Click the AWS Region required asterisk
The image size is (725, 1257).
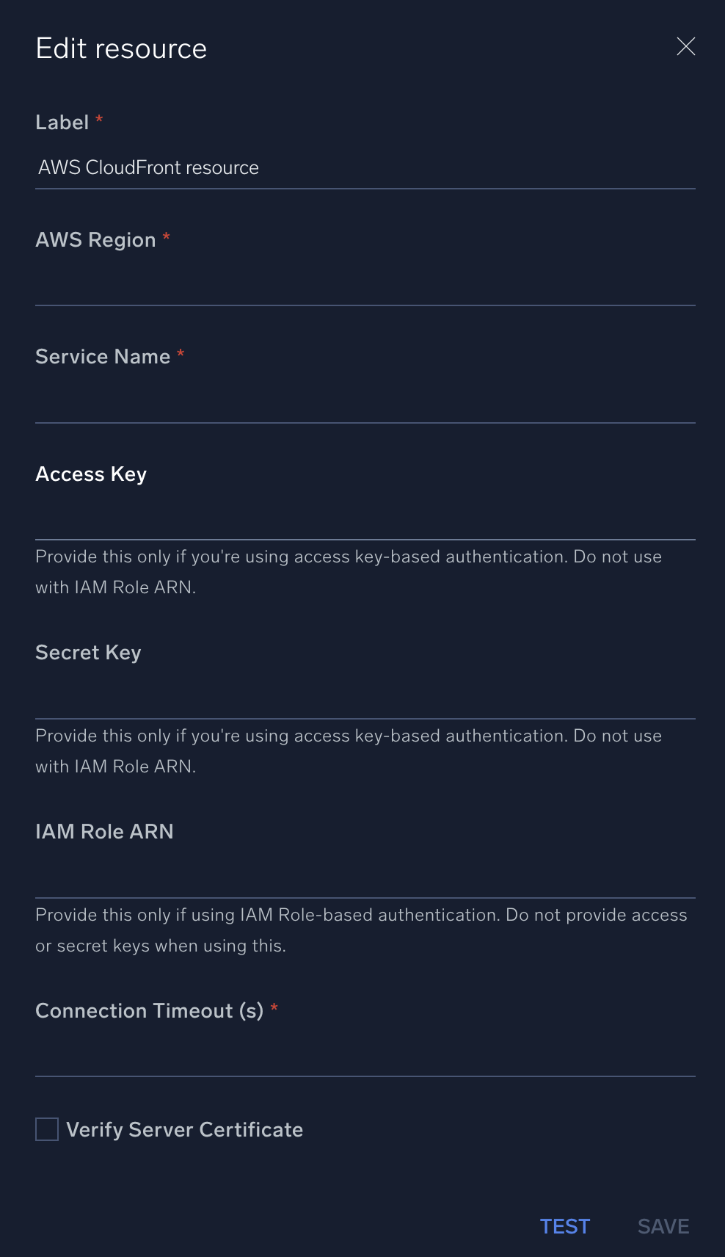tap(167, 236)
